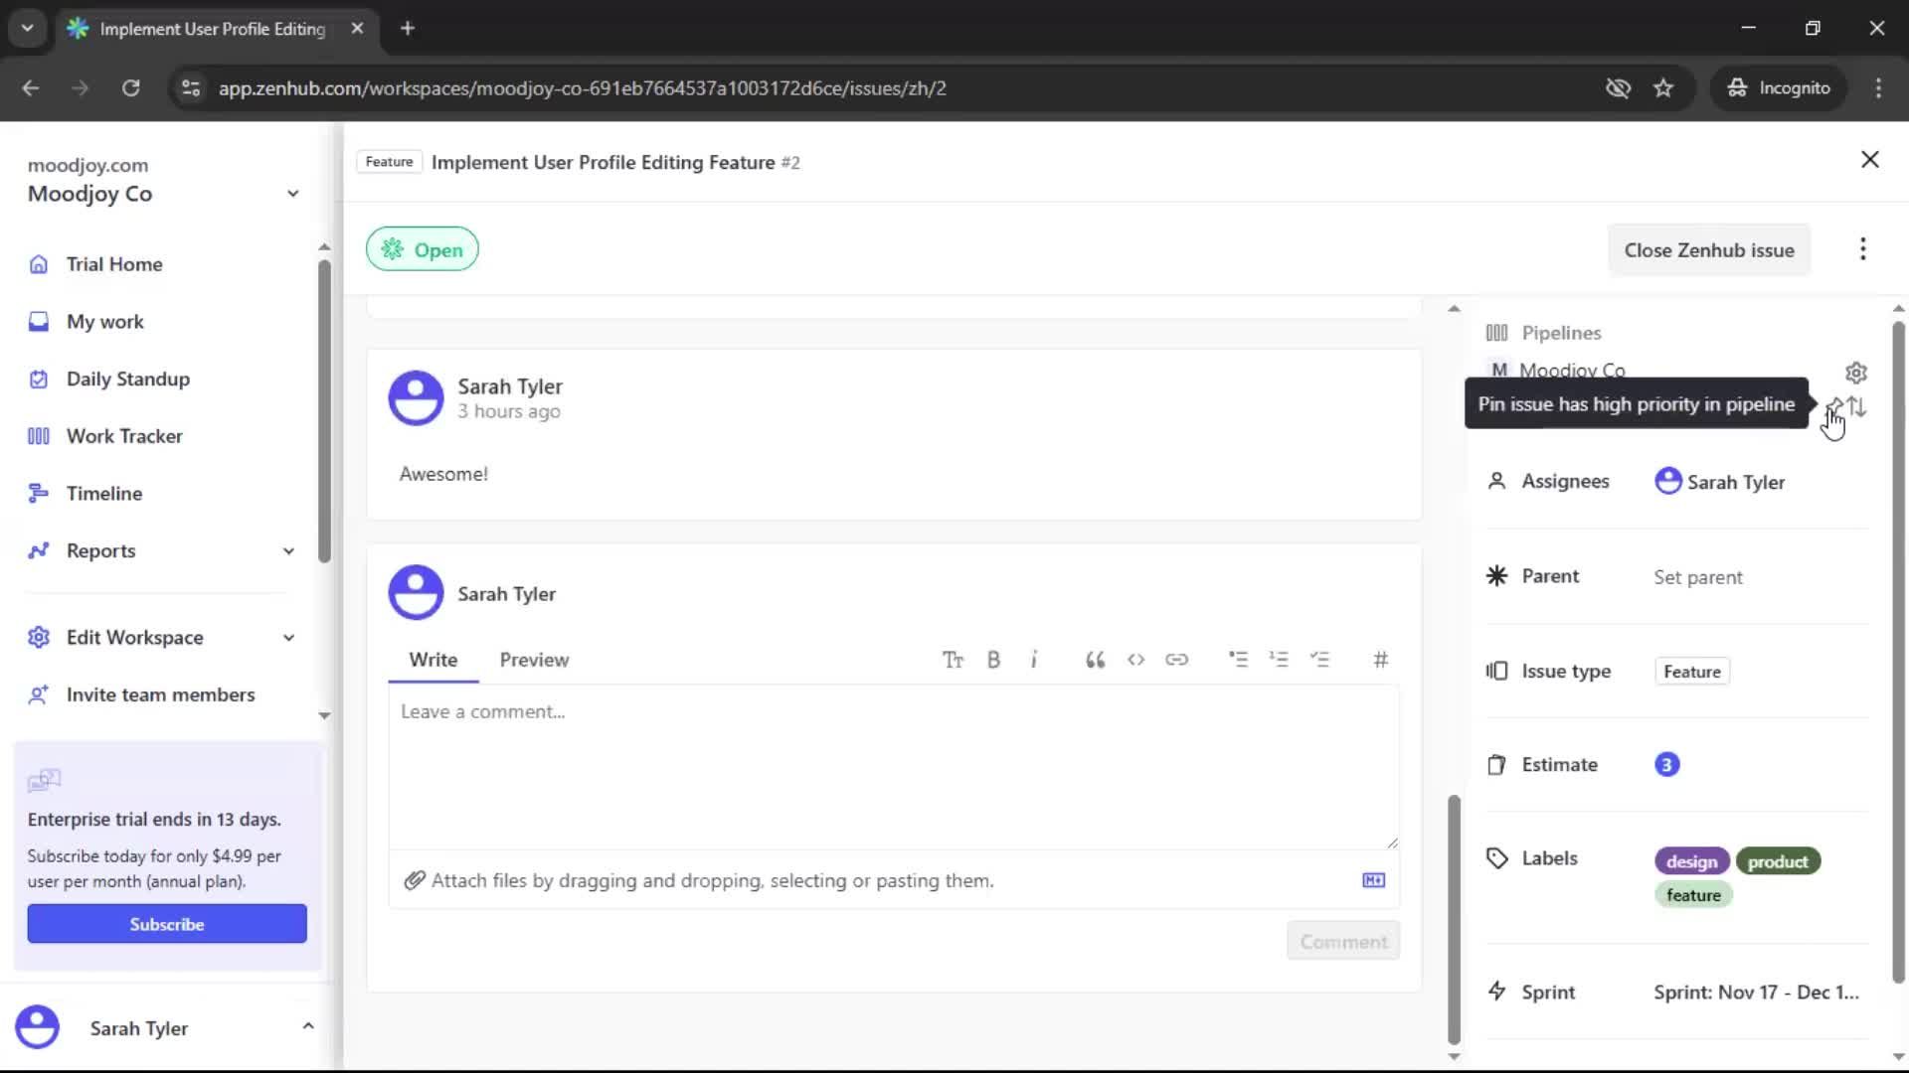The image size is (1909, 1073).
Task: Open the issue options three-dot menu
Action: [1863, 249]
